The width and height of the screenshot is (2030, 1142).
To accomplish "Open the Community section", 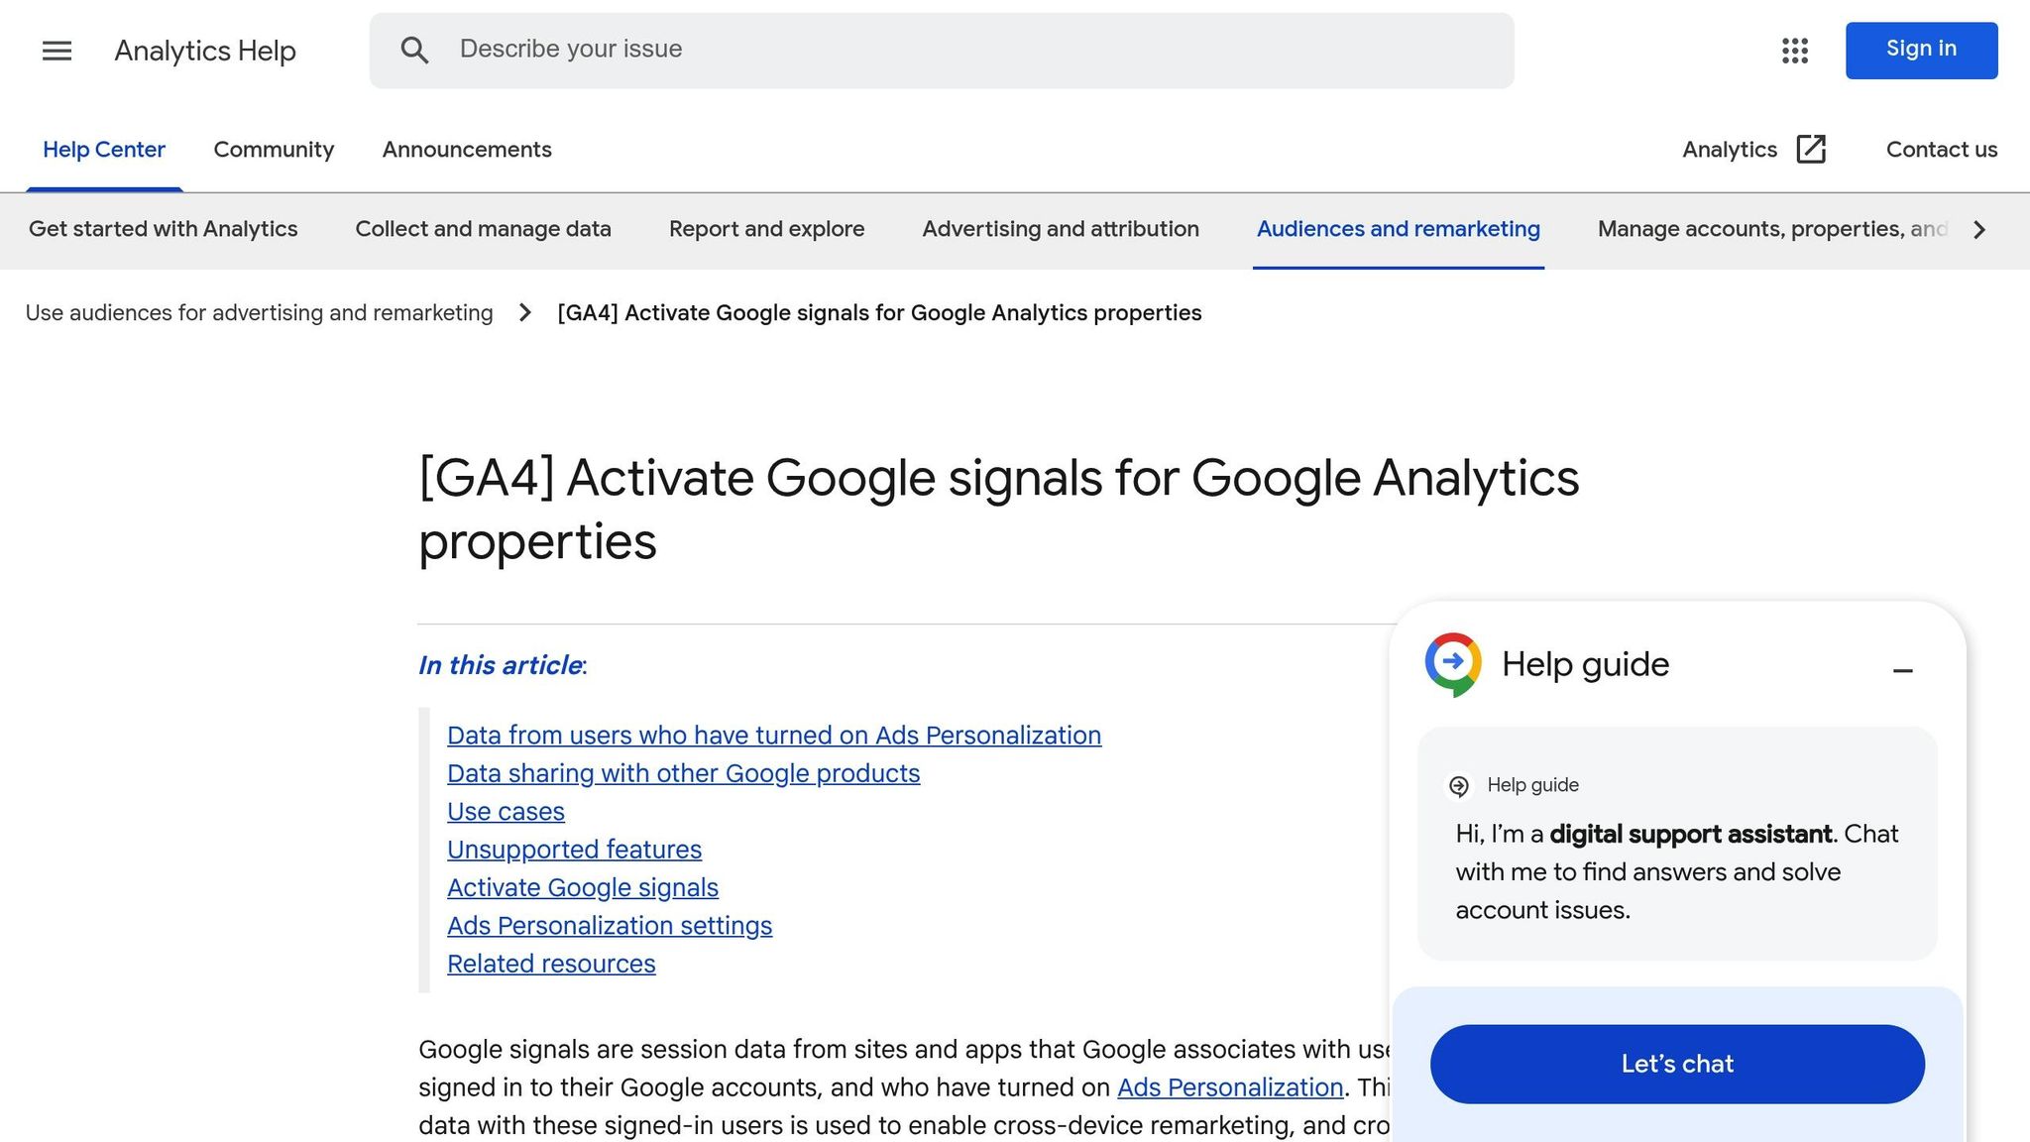I will click(274, 149).
